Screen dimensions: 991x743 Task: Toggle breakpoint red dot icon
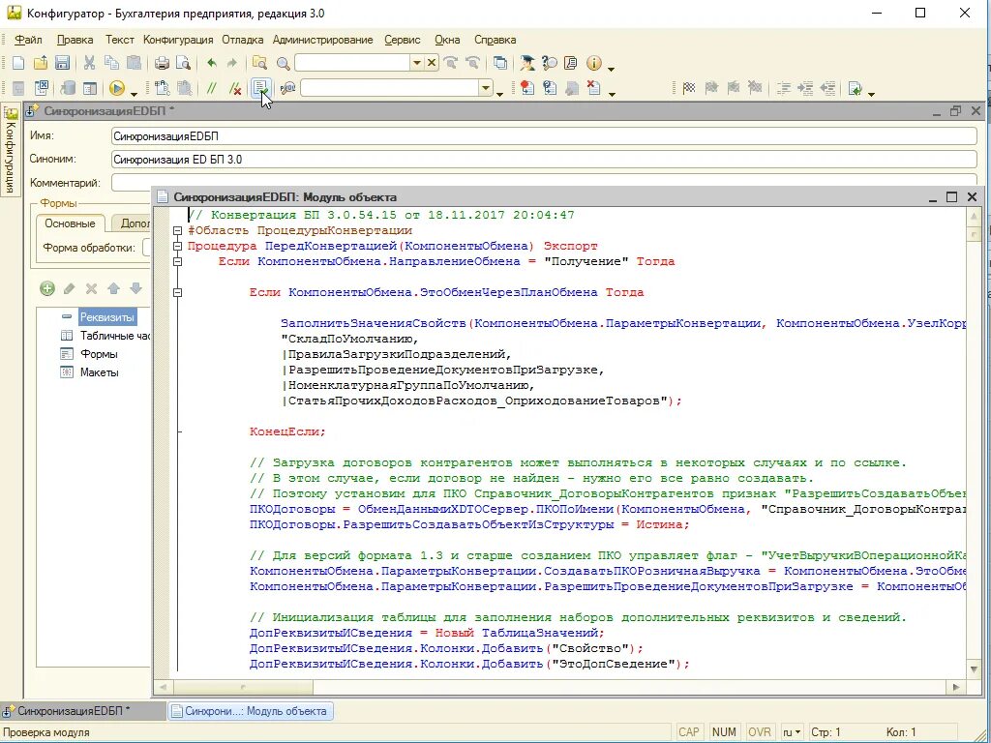527,88
